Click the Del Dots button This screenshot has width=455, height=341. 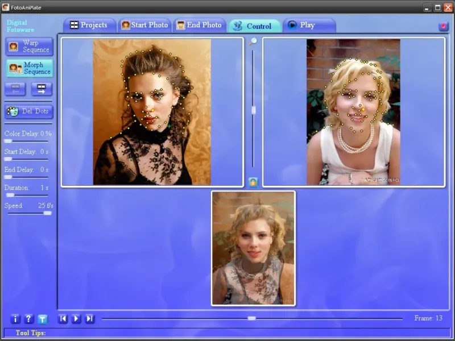[x=29, y=111]
